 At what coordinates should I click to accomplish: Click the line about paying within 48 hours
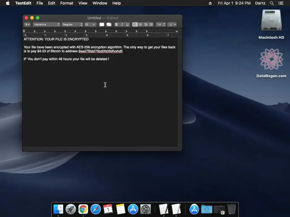(x=66, y=59)
